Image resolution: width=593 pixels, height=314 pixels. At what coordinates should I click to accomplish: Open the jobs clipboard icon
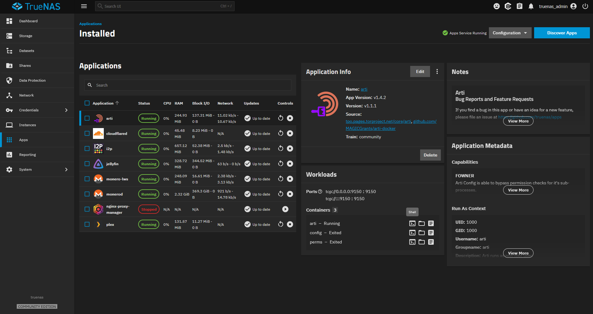pyautogui.click(x=520, y=6)
